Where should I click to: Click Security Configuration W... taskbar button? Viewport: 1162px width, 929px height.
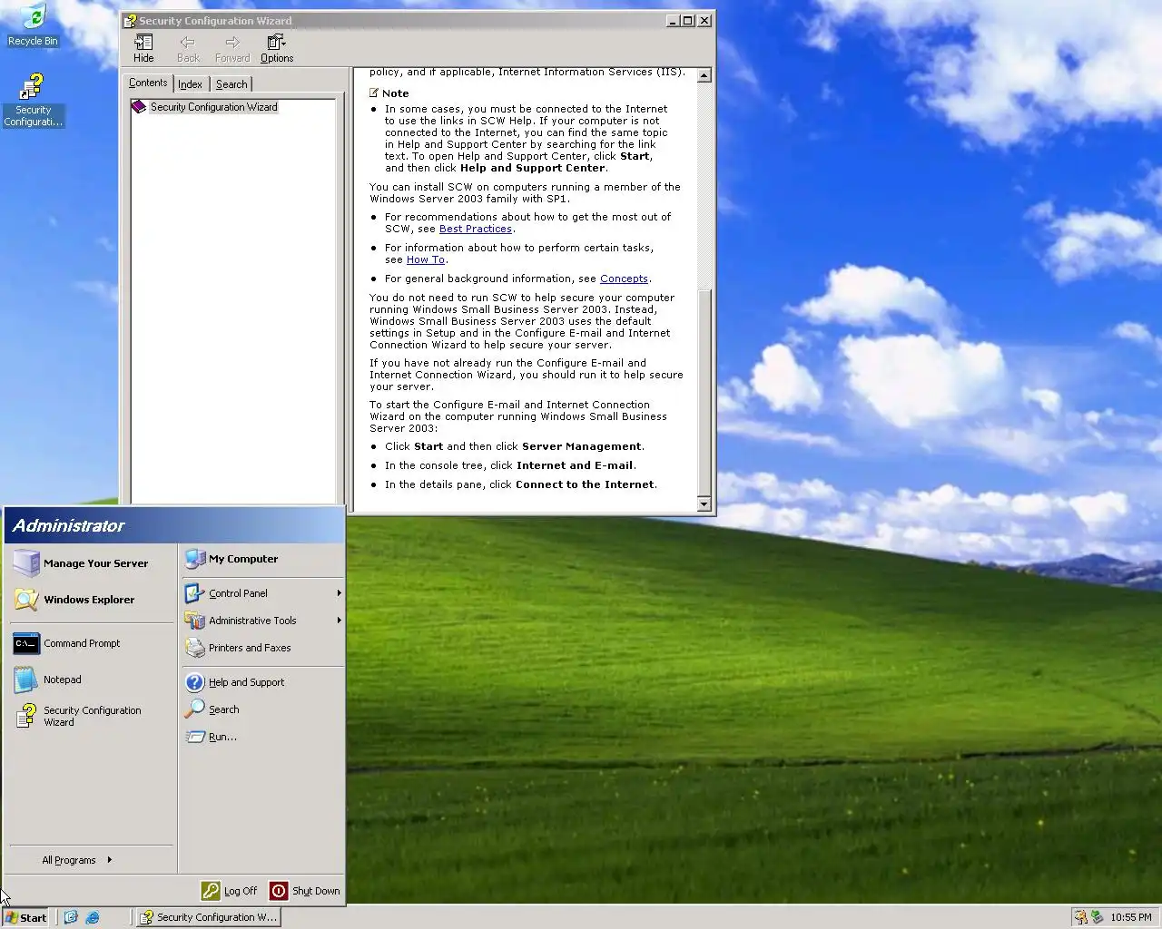[x=209, y=917]
